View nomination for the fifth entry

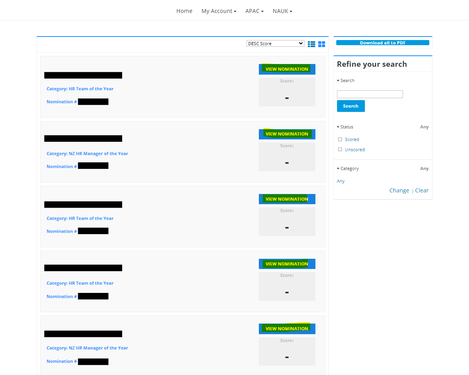click(287, 329)
